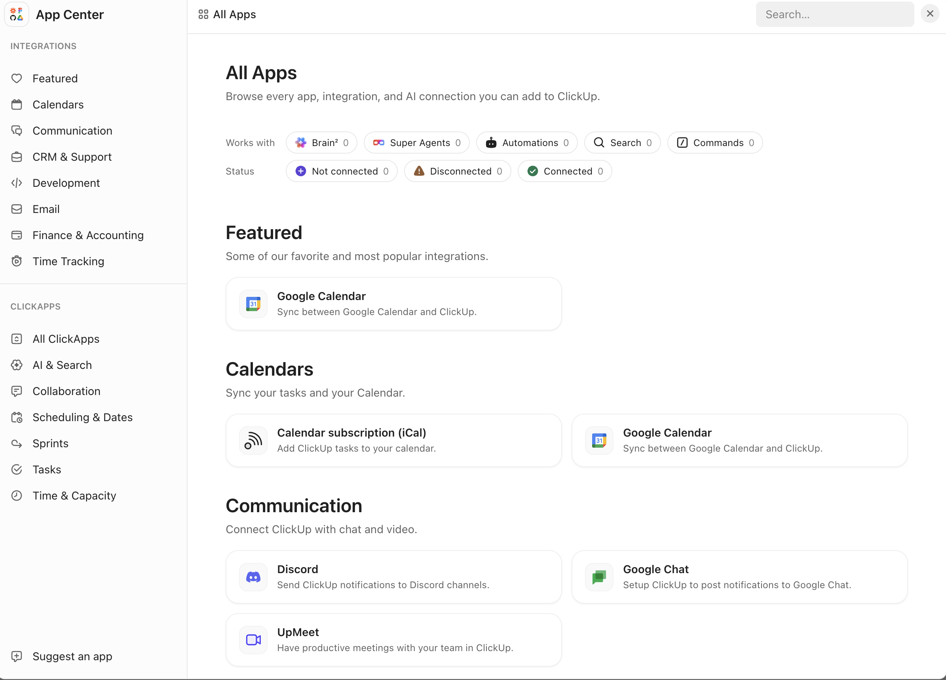Open the Calendars category in sidebar
The width and height of the screenshot is (946, 680).
58,104
